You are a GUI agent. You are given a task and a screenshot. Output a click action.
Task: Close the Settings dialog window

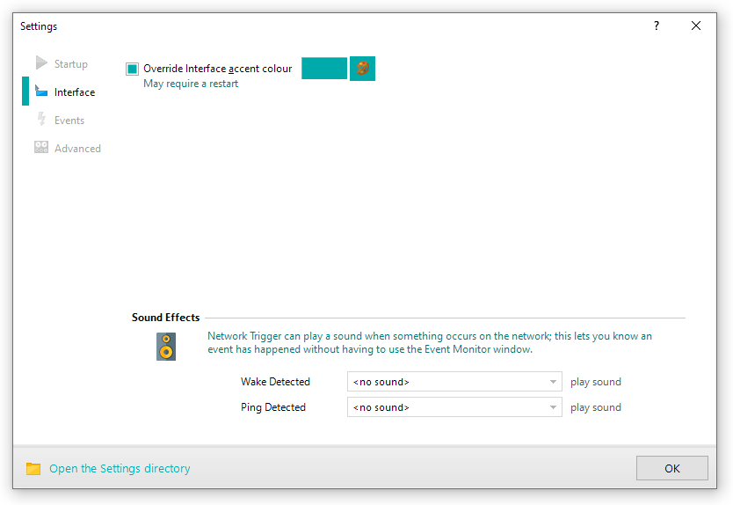(696, 26)
